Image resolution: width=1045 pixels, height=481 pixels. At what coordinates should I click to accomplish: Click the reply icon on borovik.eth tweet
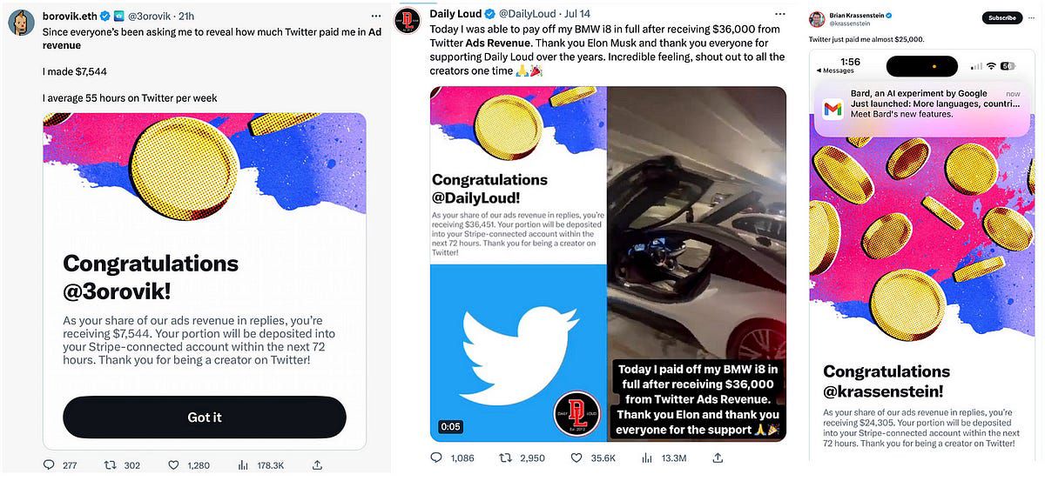[x=49, y=465]
